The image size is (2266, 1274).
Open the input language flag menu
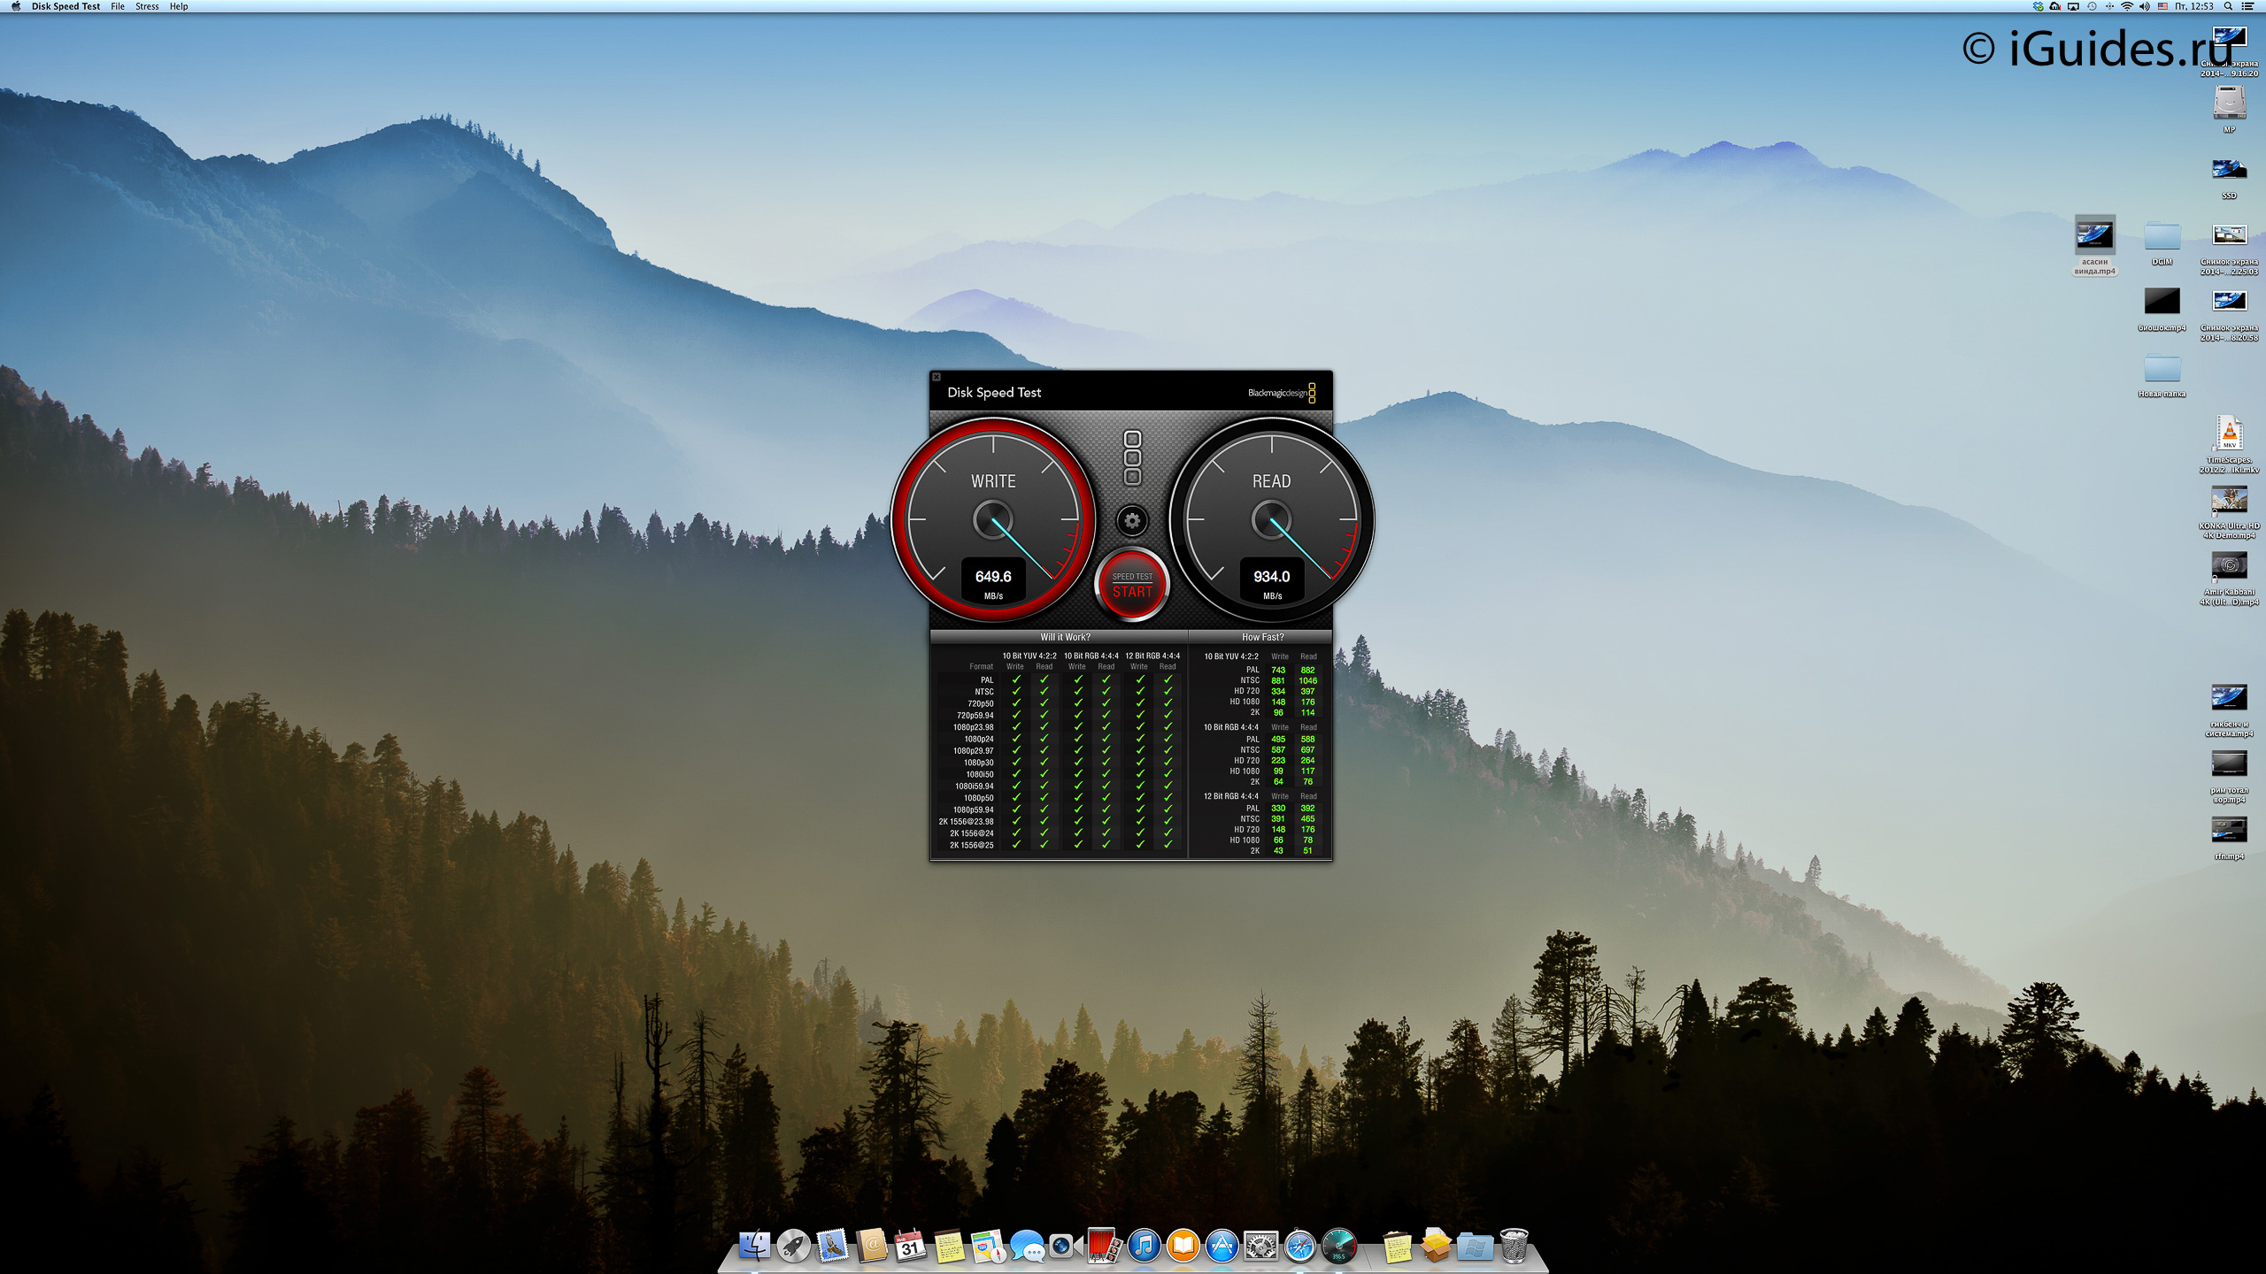(x=2162, y=6)
